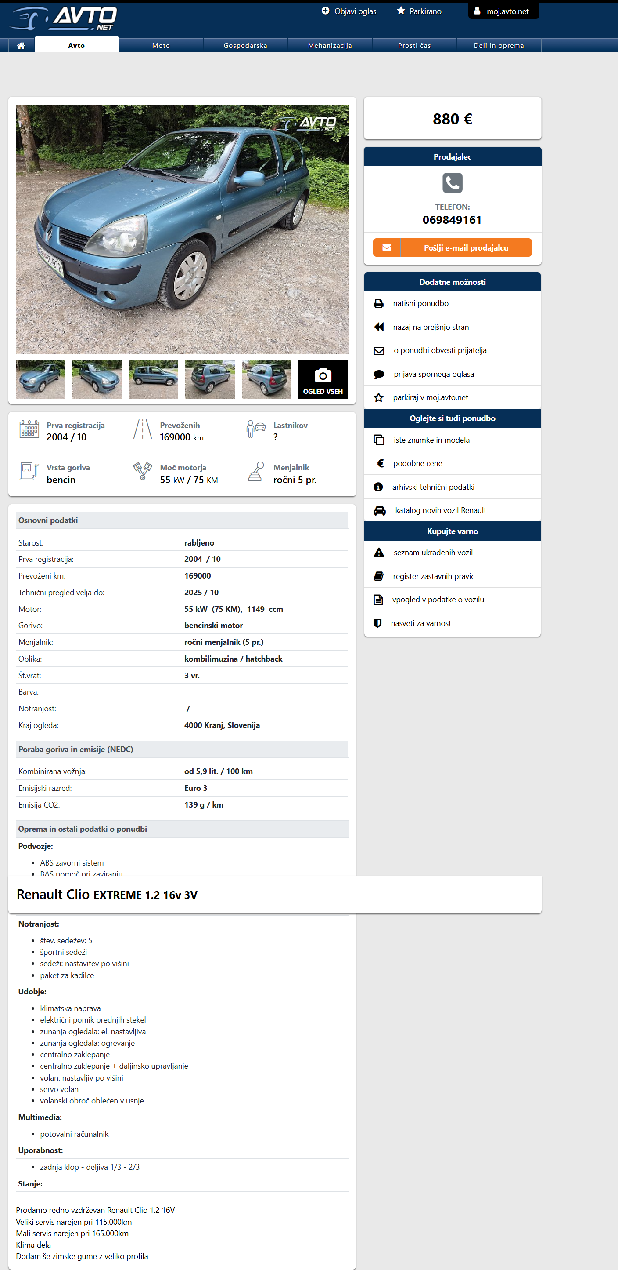This screenshot has width=618, height=1270.
Task: Select fourth thumbnail showing rear view
Action: [x=210, y=379]
